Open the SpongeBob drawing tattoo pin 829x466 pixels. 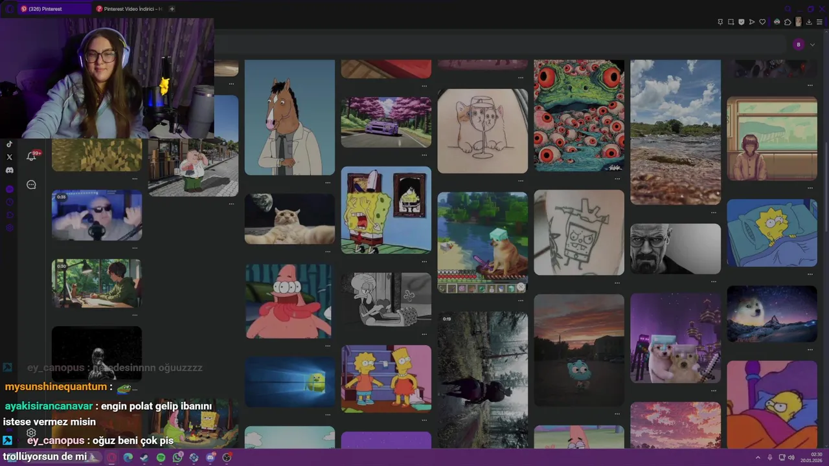click(579, 232)
